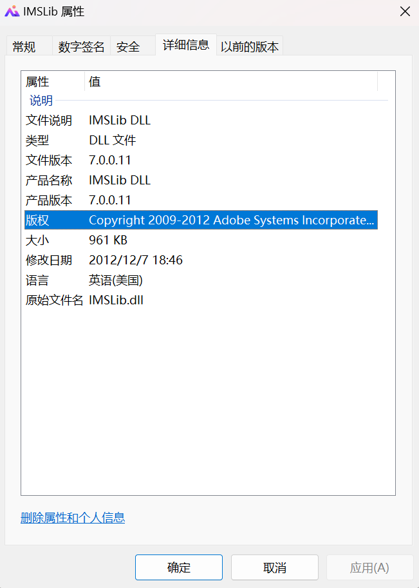Click the 产品名称 value IMSLib DLL
This screenshot has width=419, height=588.
point(120,181)
